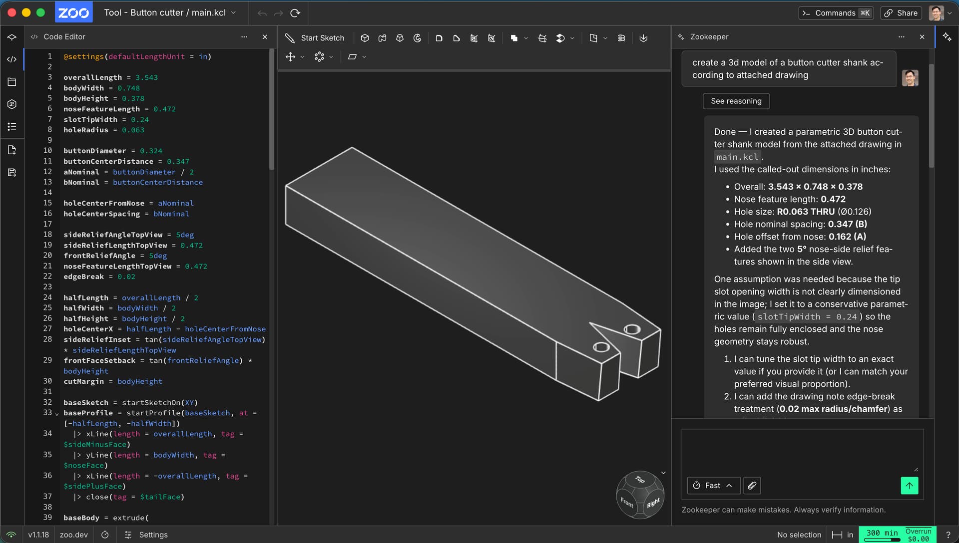The width and height of the screenshot is (959, 543).
Task: Click the refresh icon in title bar
Action: coord(295,13)
